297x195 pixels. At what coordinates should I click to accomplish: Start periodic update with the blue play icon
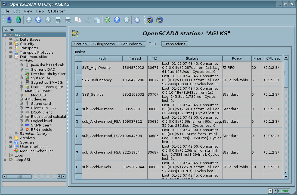click(x=117, y=19)
